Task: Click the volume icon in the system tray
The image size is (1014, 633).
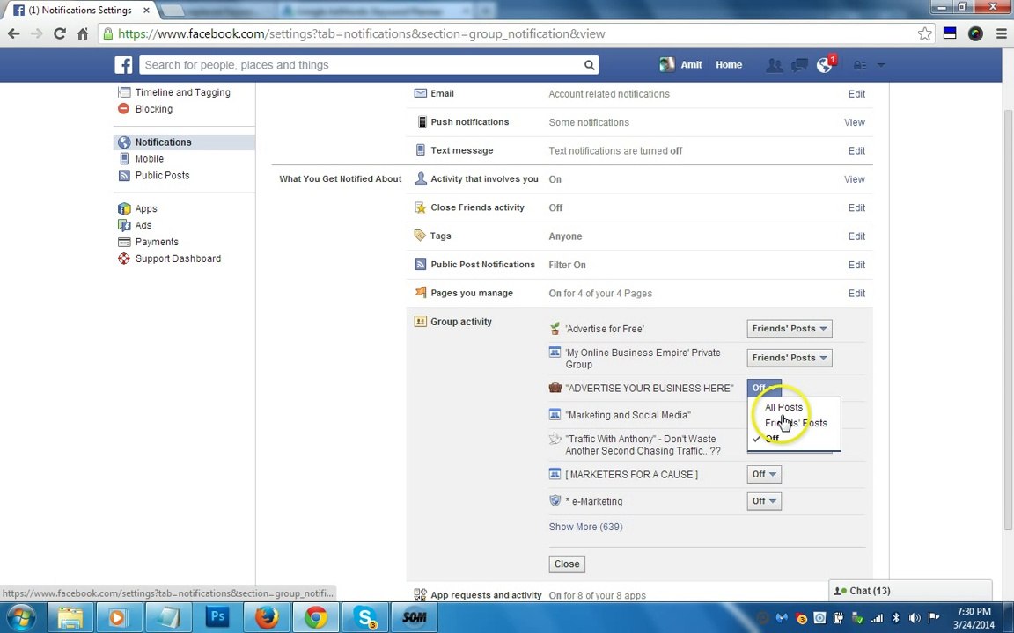Action: click(x=915, y=618)
